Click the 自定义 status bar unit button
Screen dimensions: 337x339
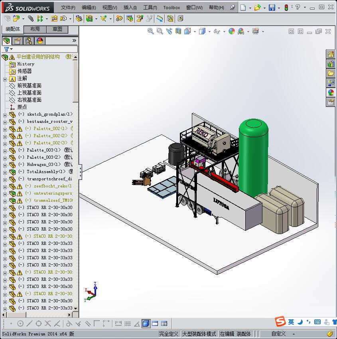click(x=279, y=334)
